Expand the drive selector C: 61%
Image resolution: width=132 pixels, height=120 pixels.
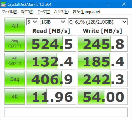pos(98,22)
